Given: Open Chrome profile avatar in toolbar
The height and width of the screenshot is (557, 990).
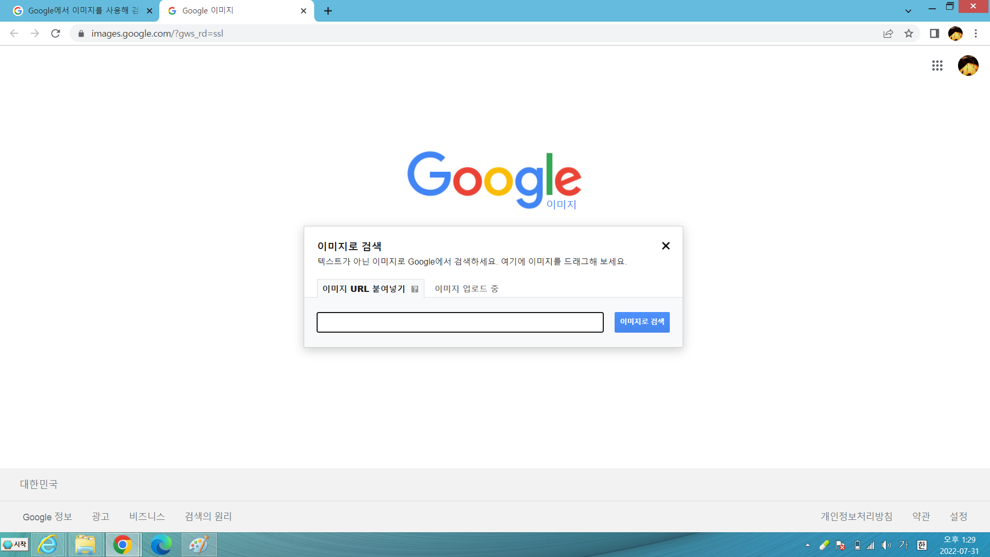Looking at the screenshot, I should 955,34.
